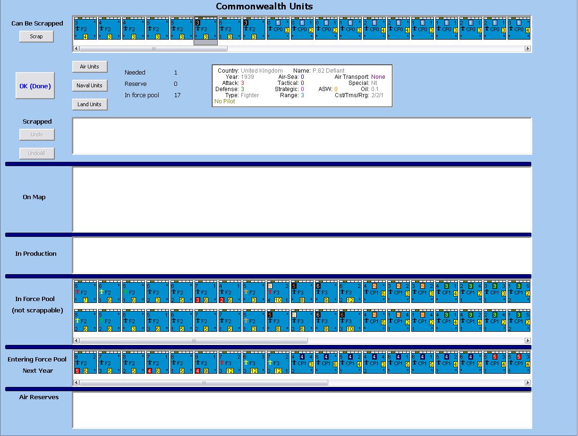Screen dimensions: 578x436
Task: Click left arrow of Can Be Scrapped scrollbar
Action: click(76, 48)
